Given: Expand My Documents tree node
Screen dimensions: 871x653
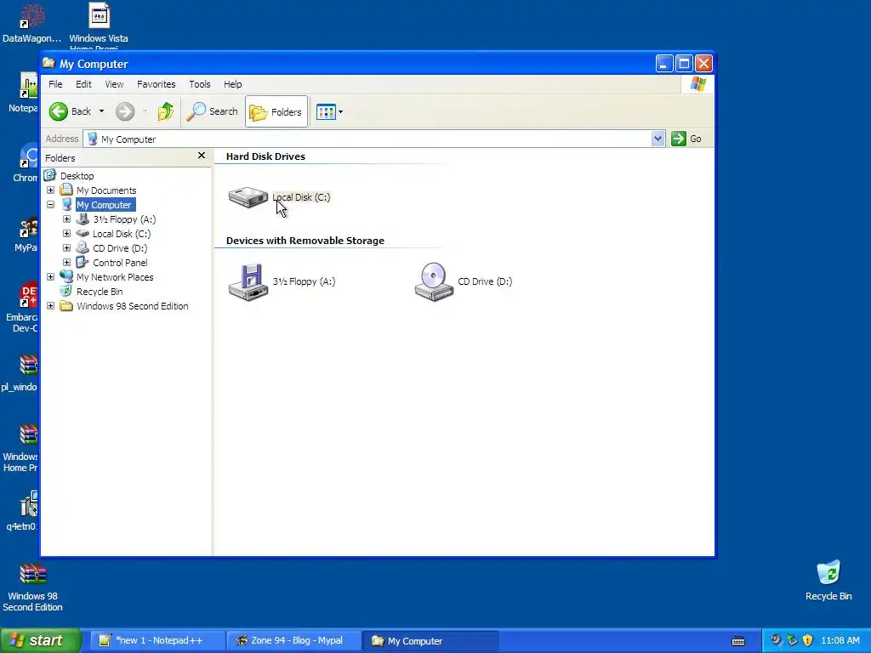Looking at the screenshot, I should tap(50, 190).
